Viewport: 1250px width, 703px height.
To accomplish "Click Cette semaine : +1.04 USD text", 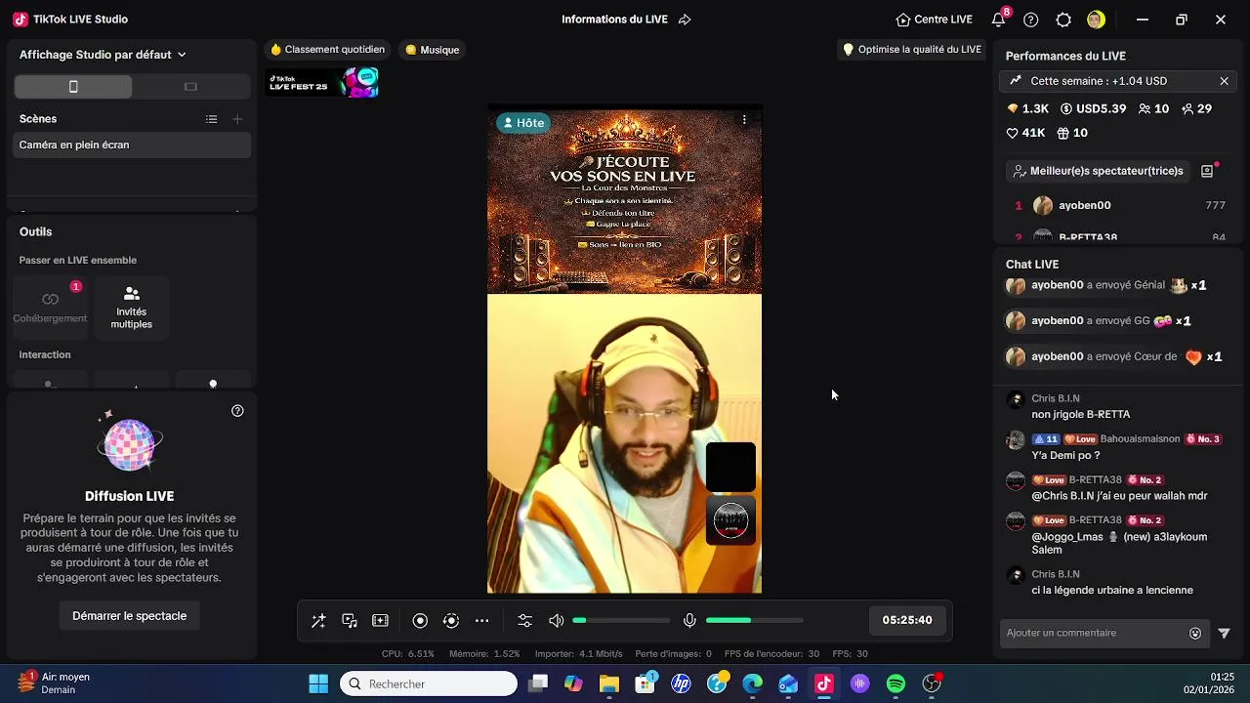I will point(1099,81).
